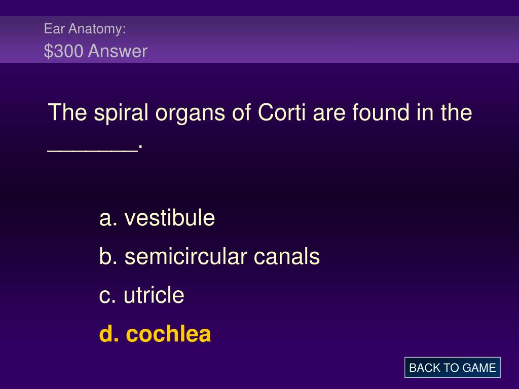Select answer option b. semicircular canals

pos(209,256)
